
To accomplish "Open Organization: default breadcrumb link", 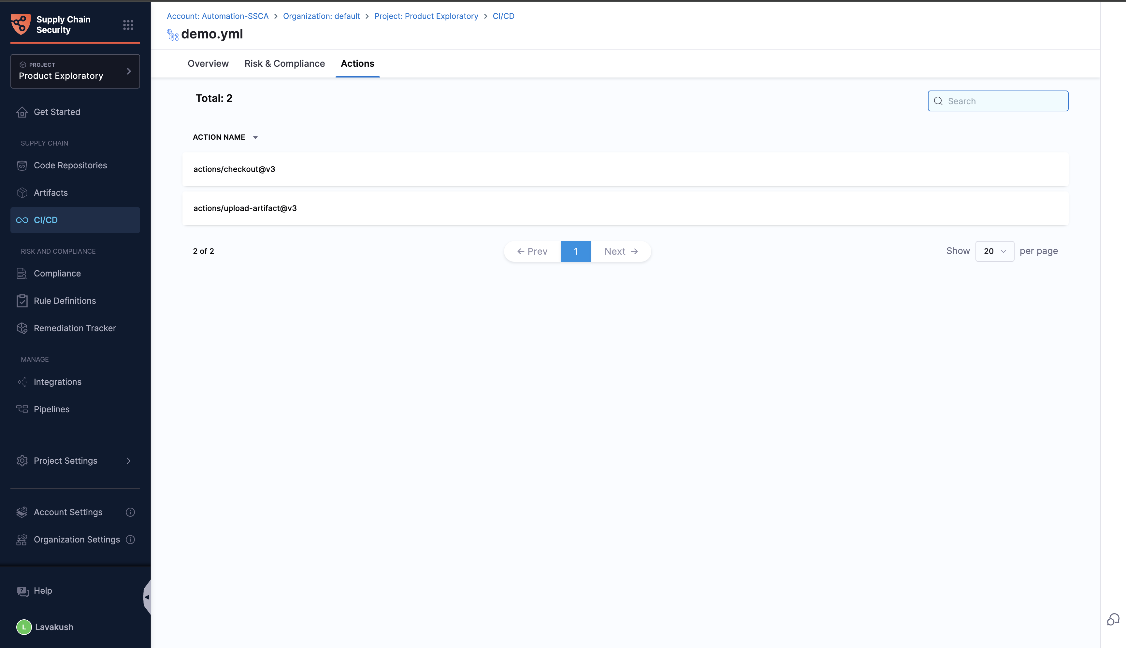I will (x=321, y=16).
